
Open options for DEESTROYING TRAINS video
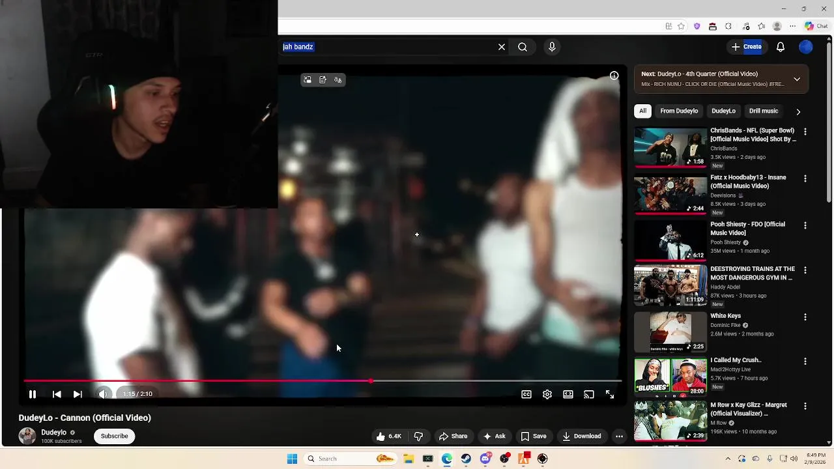pos(805,270)
